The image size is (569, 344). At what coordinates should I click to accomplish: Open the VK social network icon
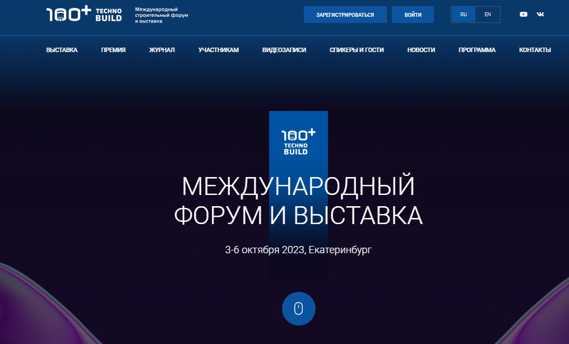click(x=540, y=15)
